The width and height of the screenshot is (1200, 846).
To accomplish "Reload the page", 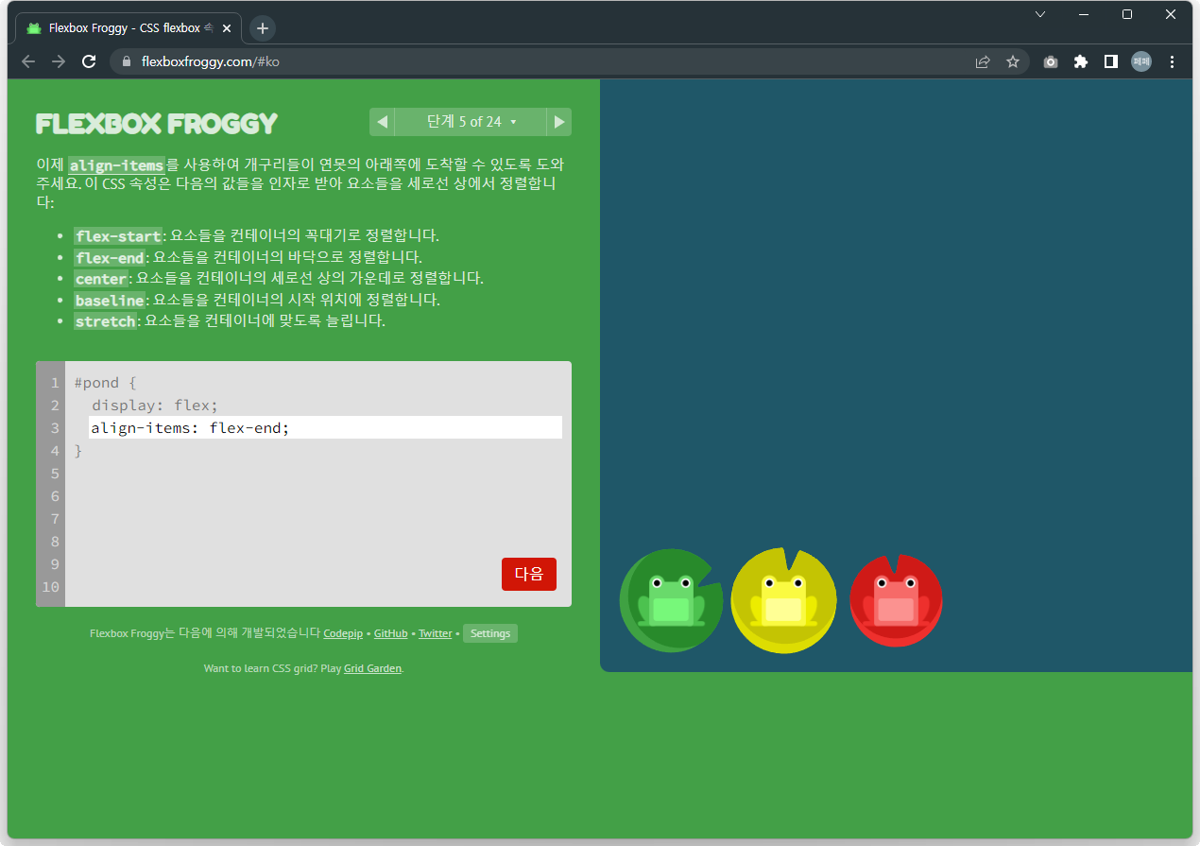I will [89, 61].
